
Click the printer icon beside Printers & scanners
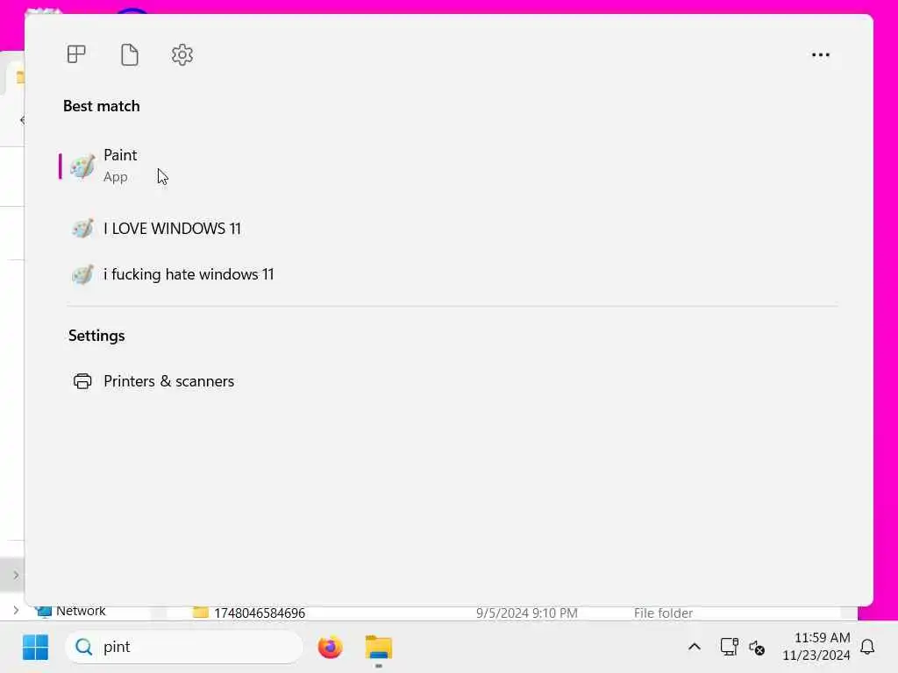click(82, 381)
